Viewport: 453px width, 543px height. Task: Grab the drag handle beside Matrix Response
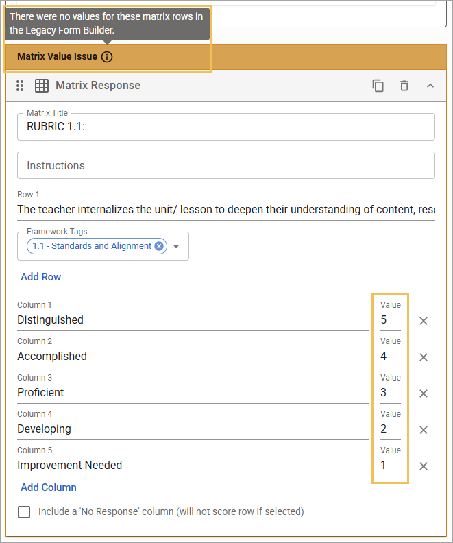(20, 86)
